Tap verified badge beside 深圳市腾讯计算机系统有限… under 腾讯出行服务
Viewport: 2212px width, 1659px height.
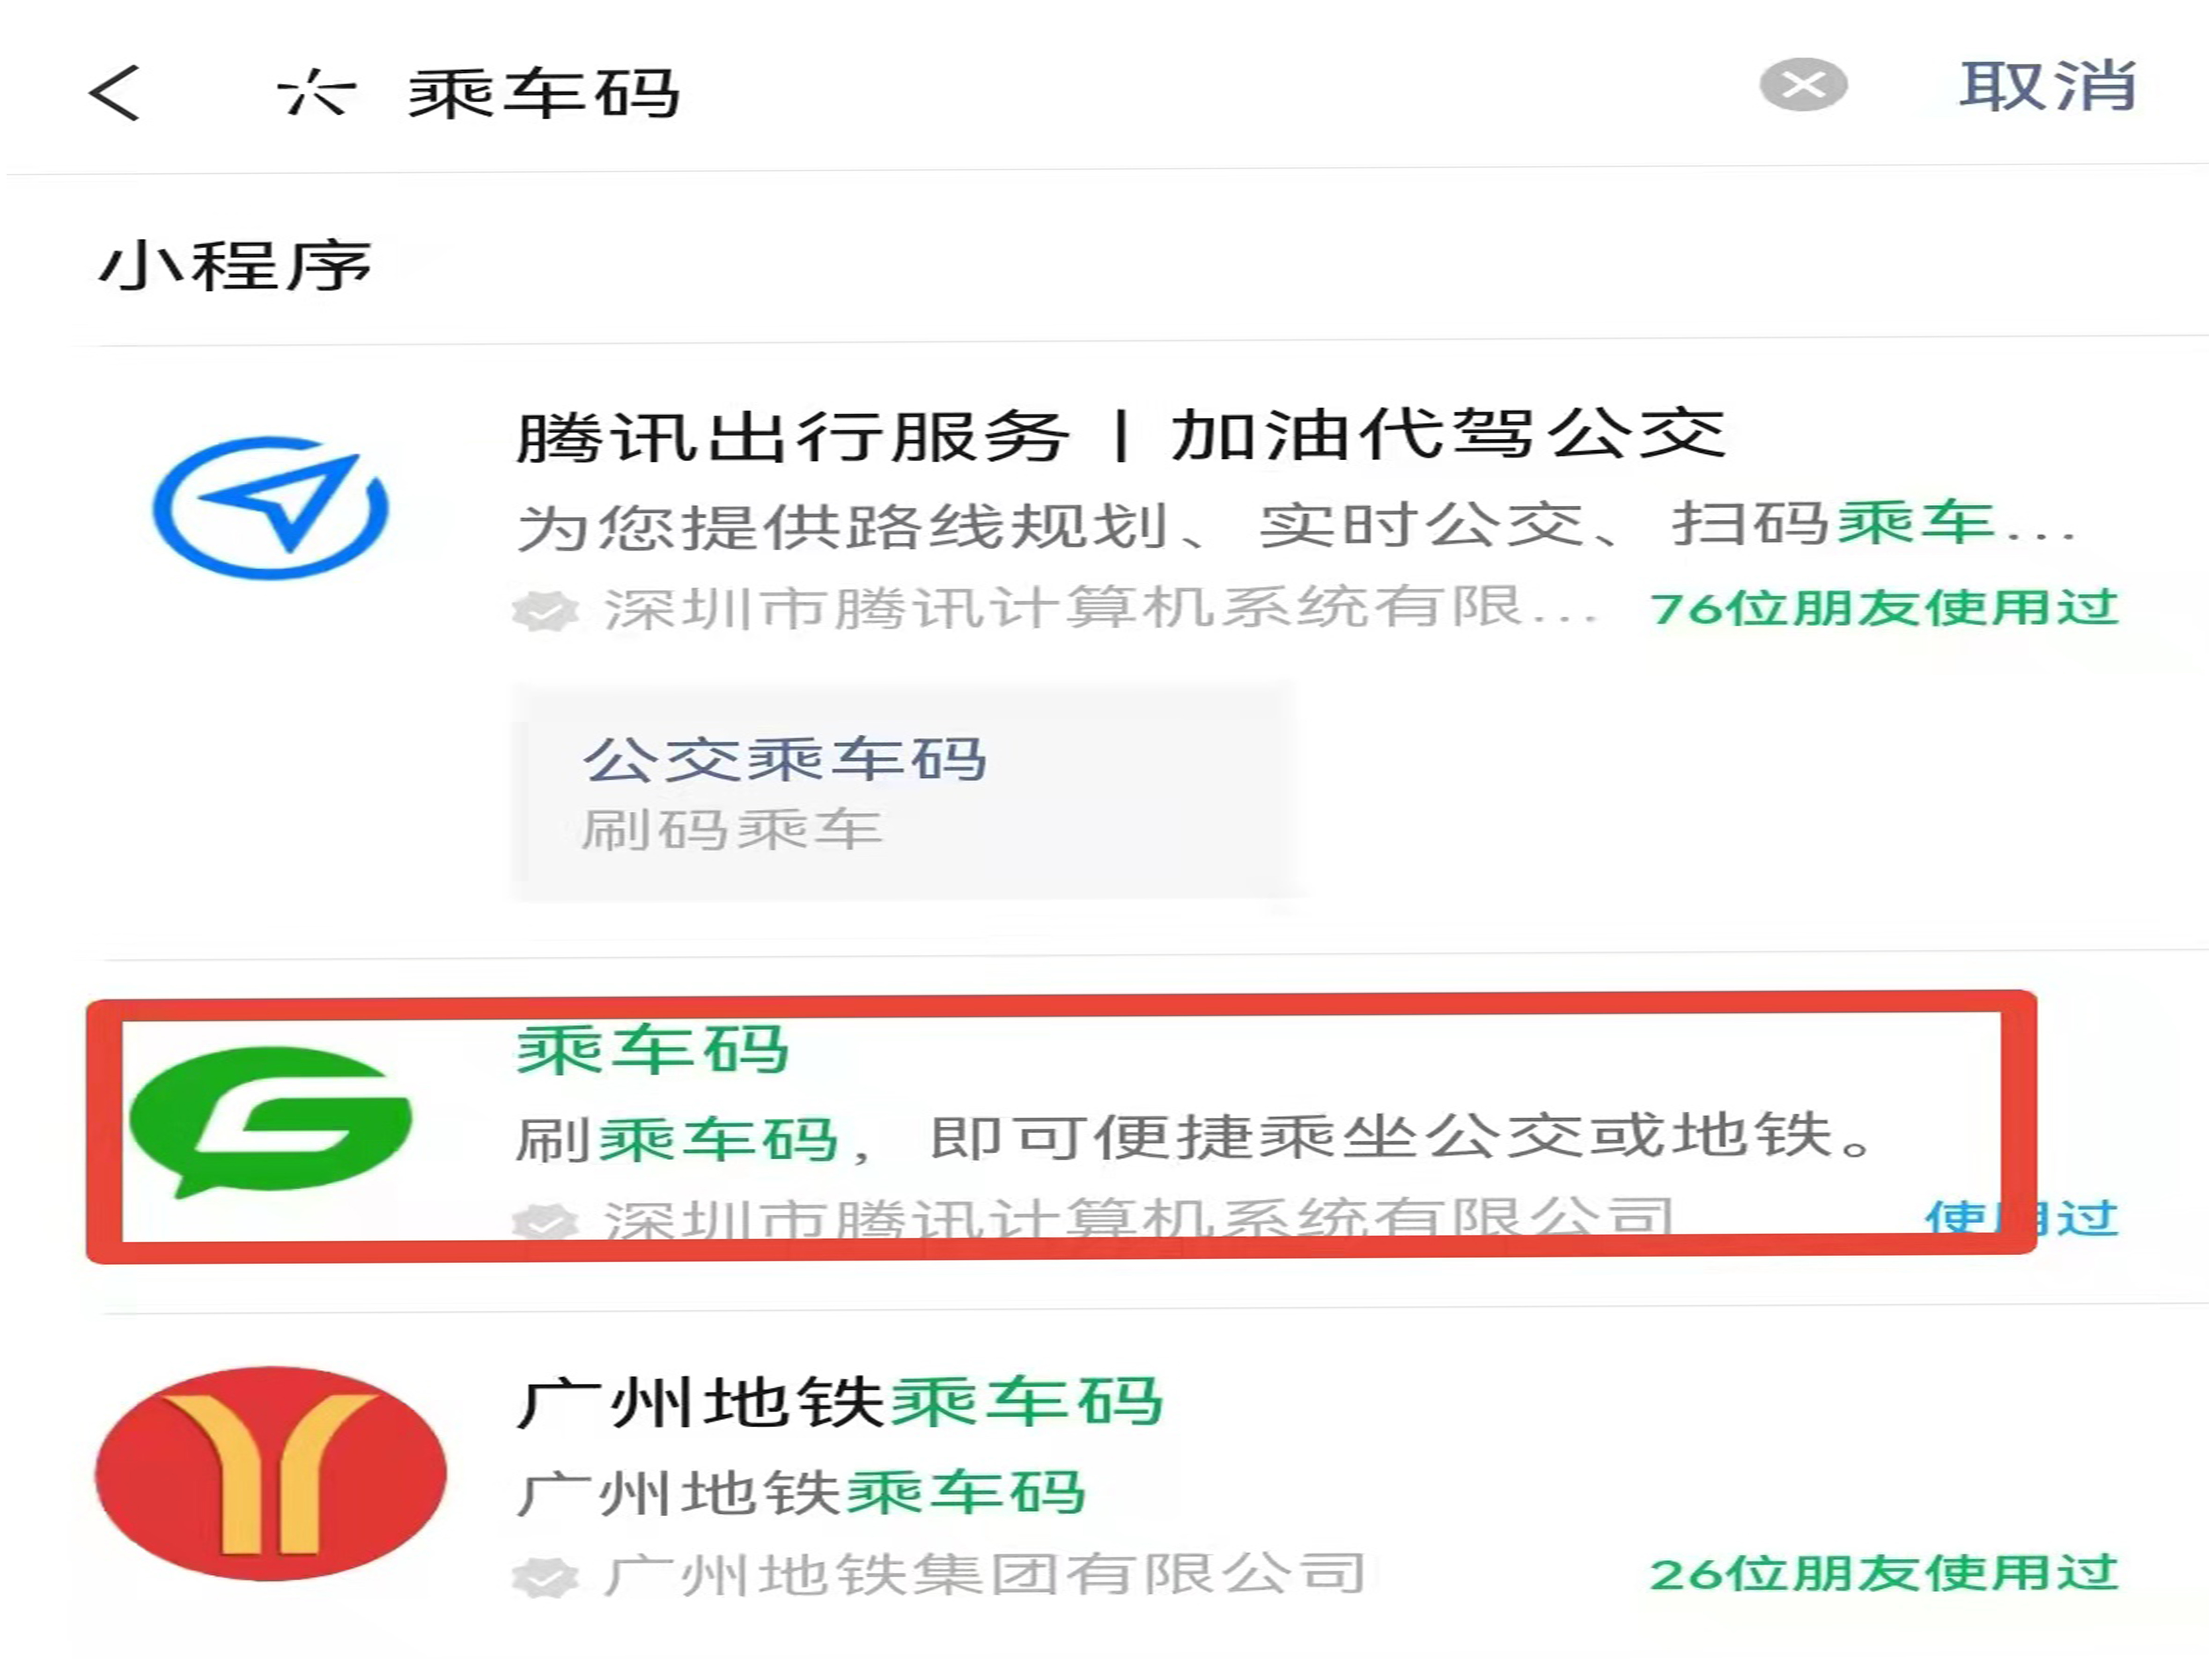tap(545, 610)
